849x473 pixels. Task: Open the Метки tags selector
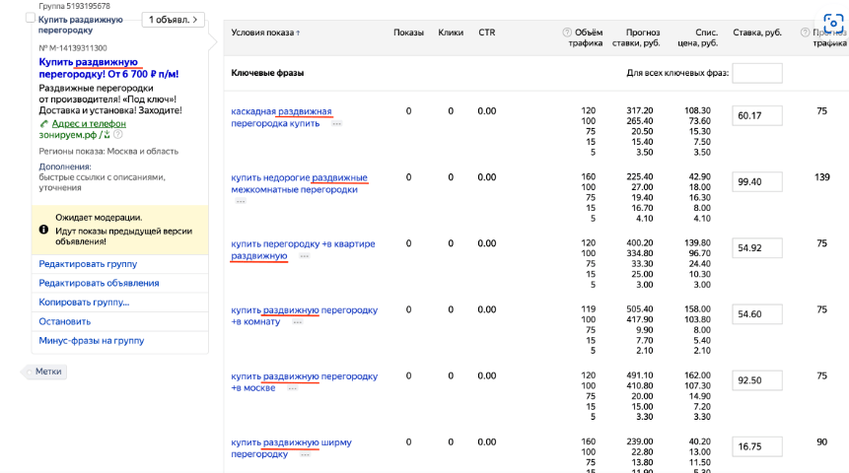tap(47, 372)
